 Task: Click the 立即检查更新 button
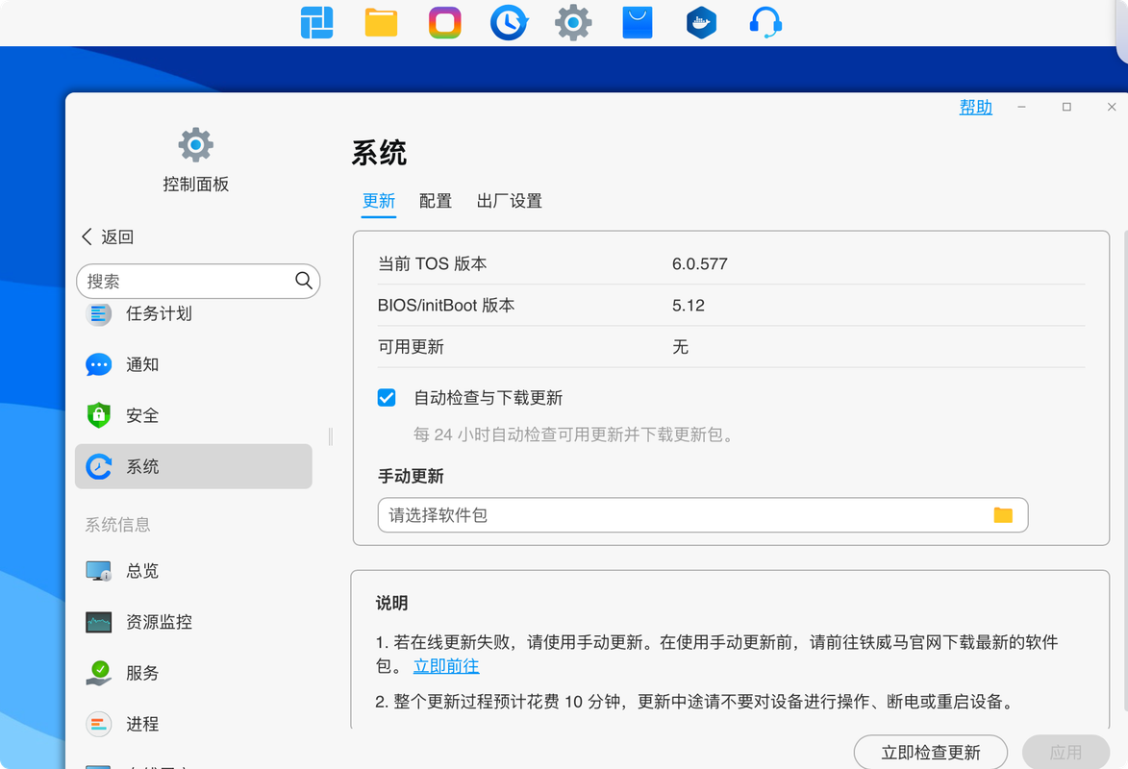point(930,753)
